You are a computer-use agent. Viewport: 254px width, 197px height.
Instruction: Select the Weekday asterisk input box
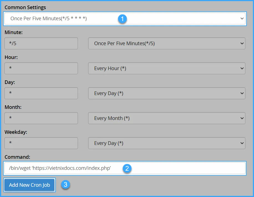(41, 143)
